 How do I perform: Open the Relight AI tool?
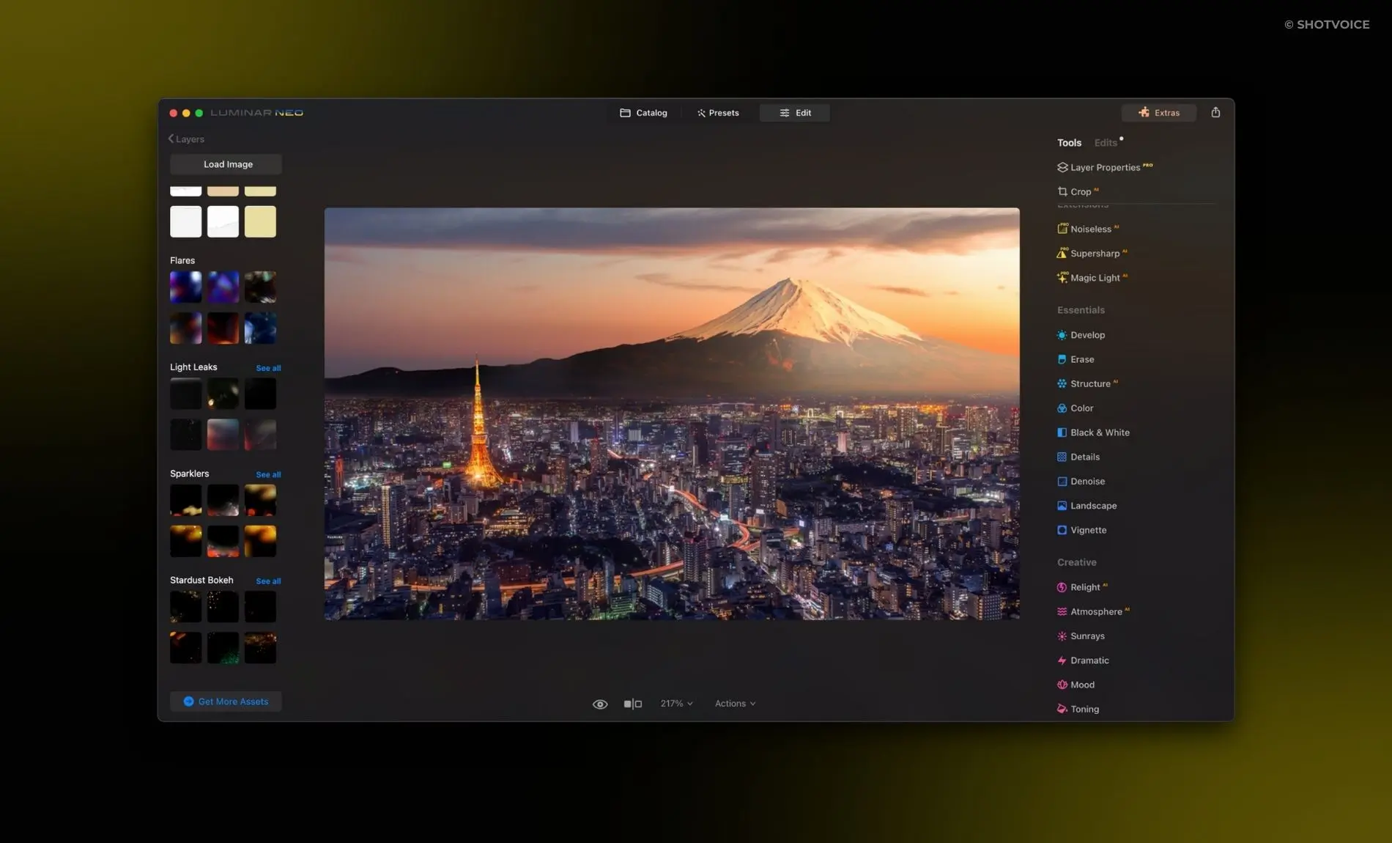tap(1086, 586)
